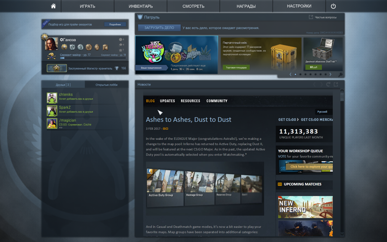
Task: Open Ashes to Ashes, Dust to Dust article
Action: 189,120
